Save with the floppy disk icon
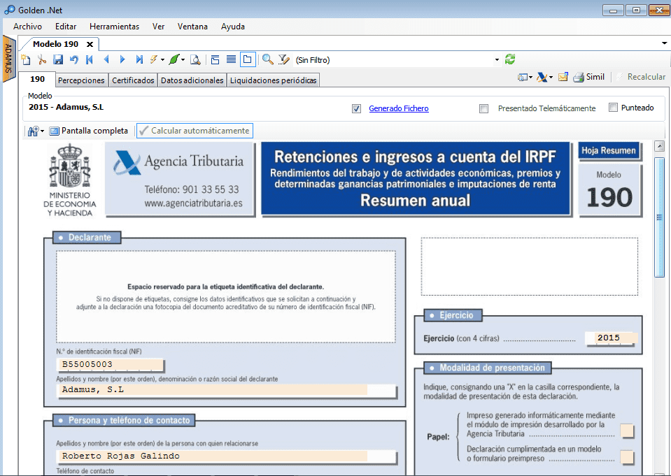 [x=58, y=60]
